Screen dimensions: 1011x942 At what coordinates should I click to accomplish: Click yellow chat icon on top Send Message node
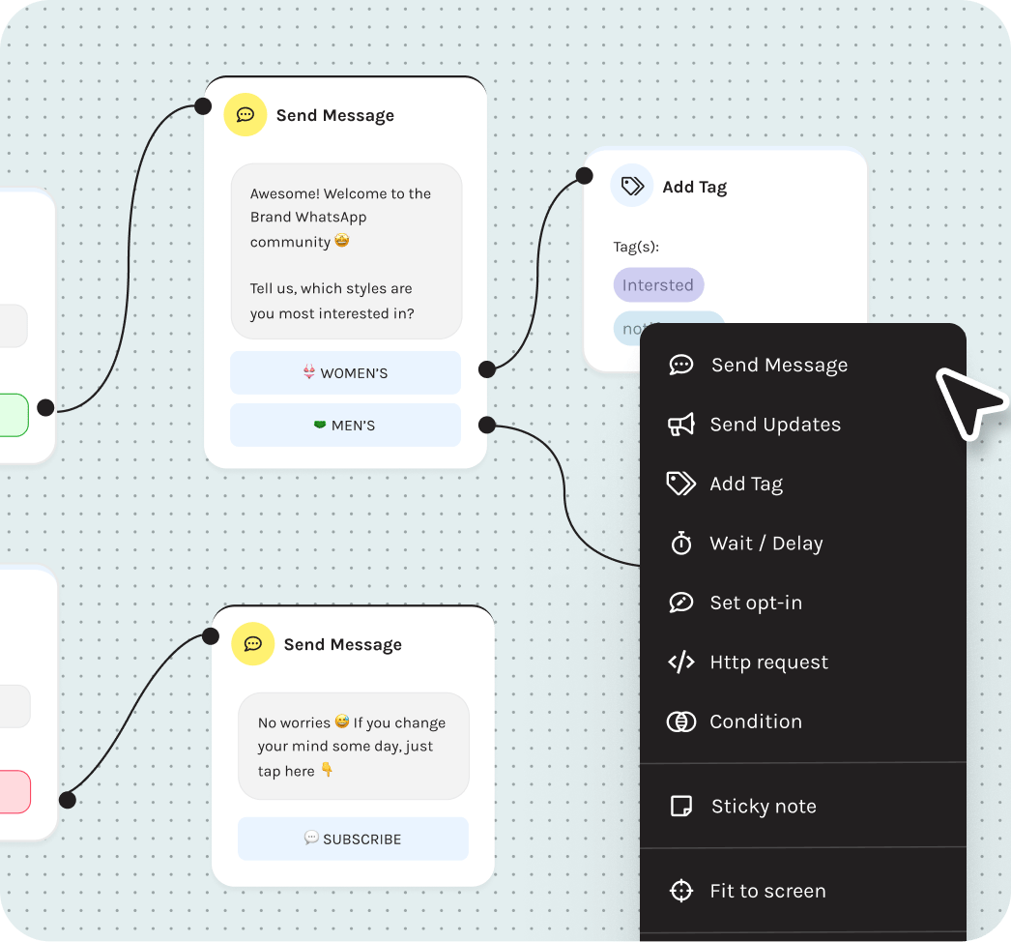pos(245,115)
